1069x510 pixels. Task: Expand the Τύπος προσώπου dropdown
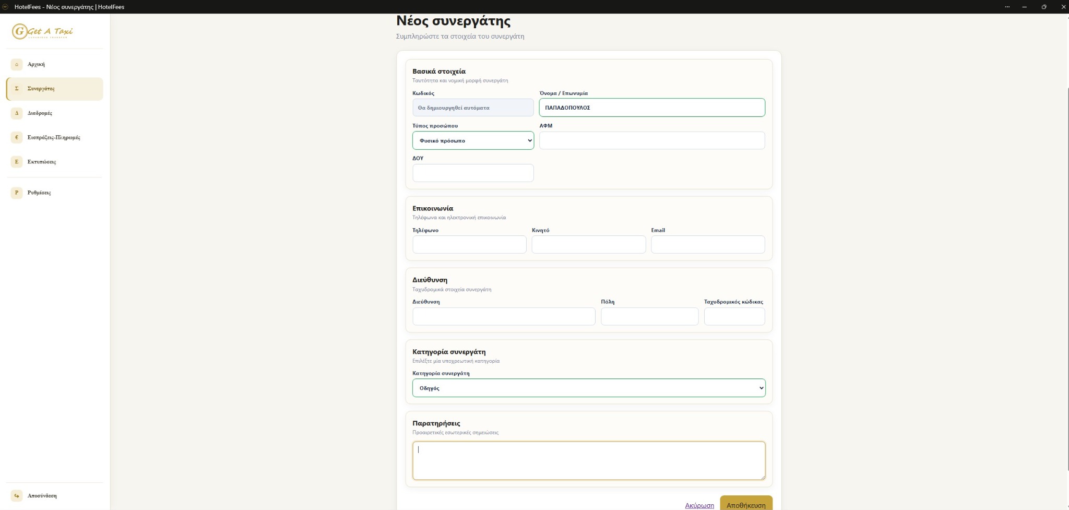click(473, 140)
